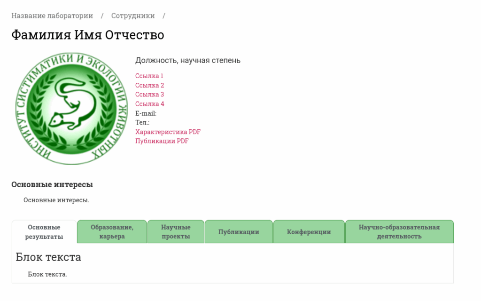Select the 'Основные результаты' tab

tap(44, 232)
